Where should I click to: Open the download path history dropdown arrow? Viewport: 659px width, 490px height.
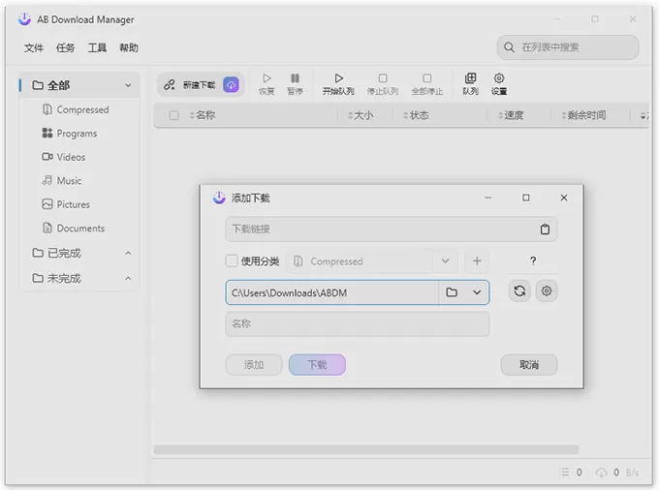tap(477, 292)
